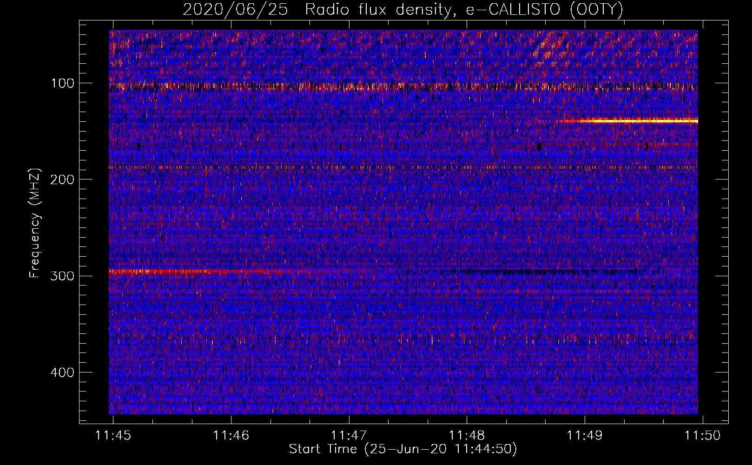
Task: Select the 'Frequency (MHZ)' y-axis label
Action: click(35, 223)
